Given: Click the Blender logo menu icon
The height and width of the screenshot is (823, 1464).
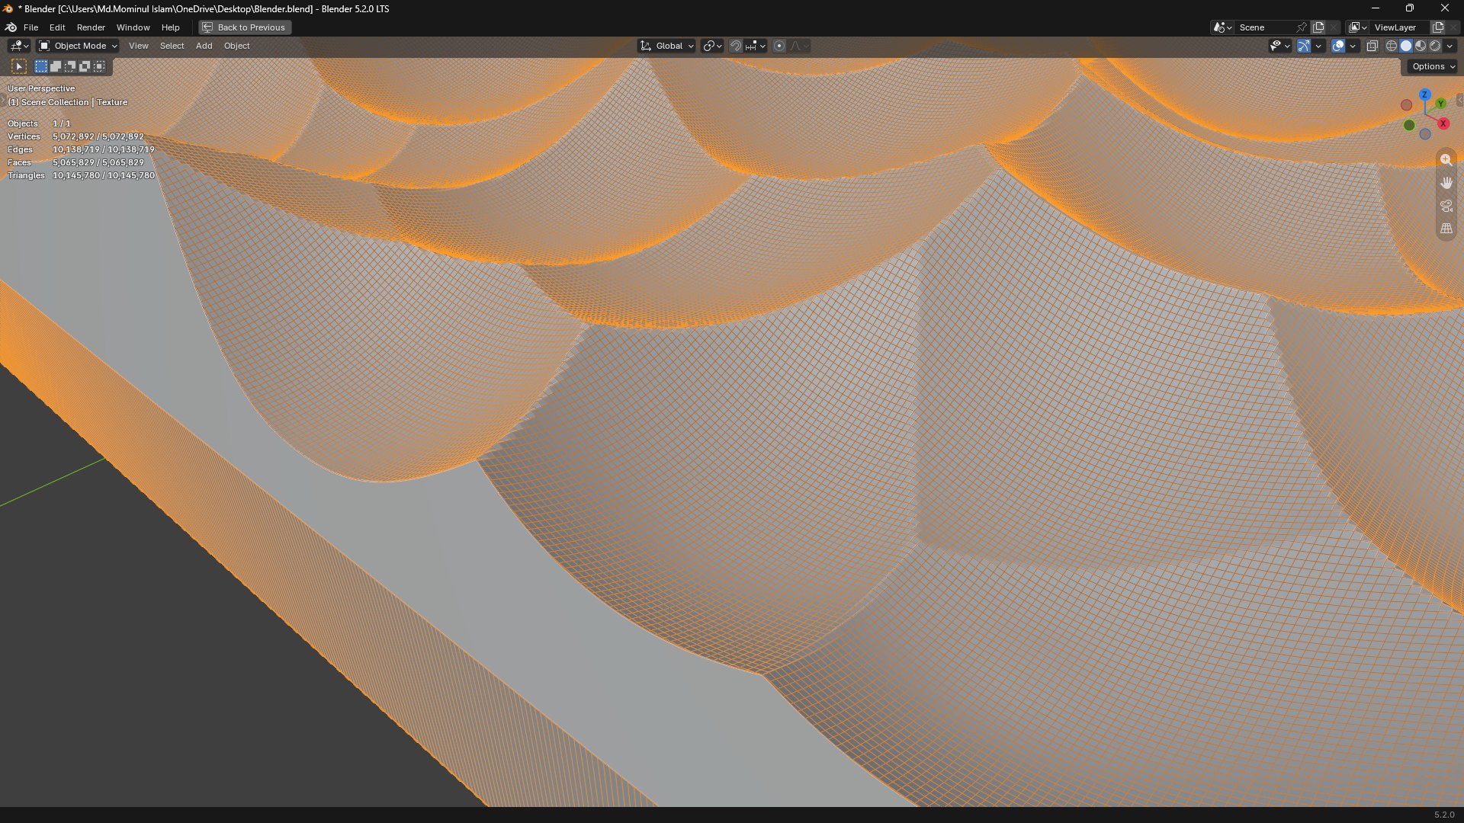Looking at the screenshot, I should [11, 27].
